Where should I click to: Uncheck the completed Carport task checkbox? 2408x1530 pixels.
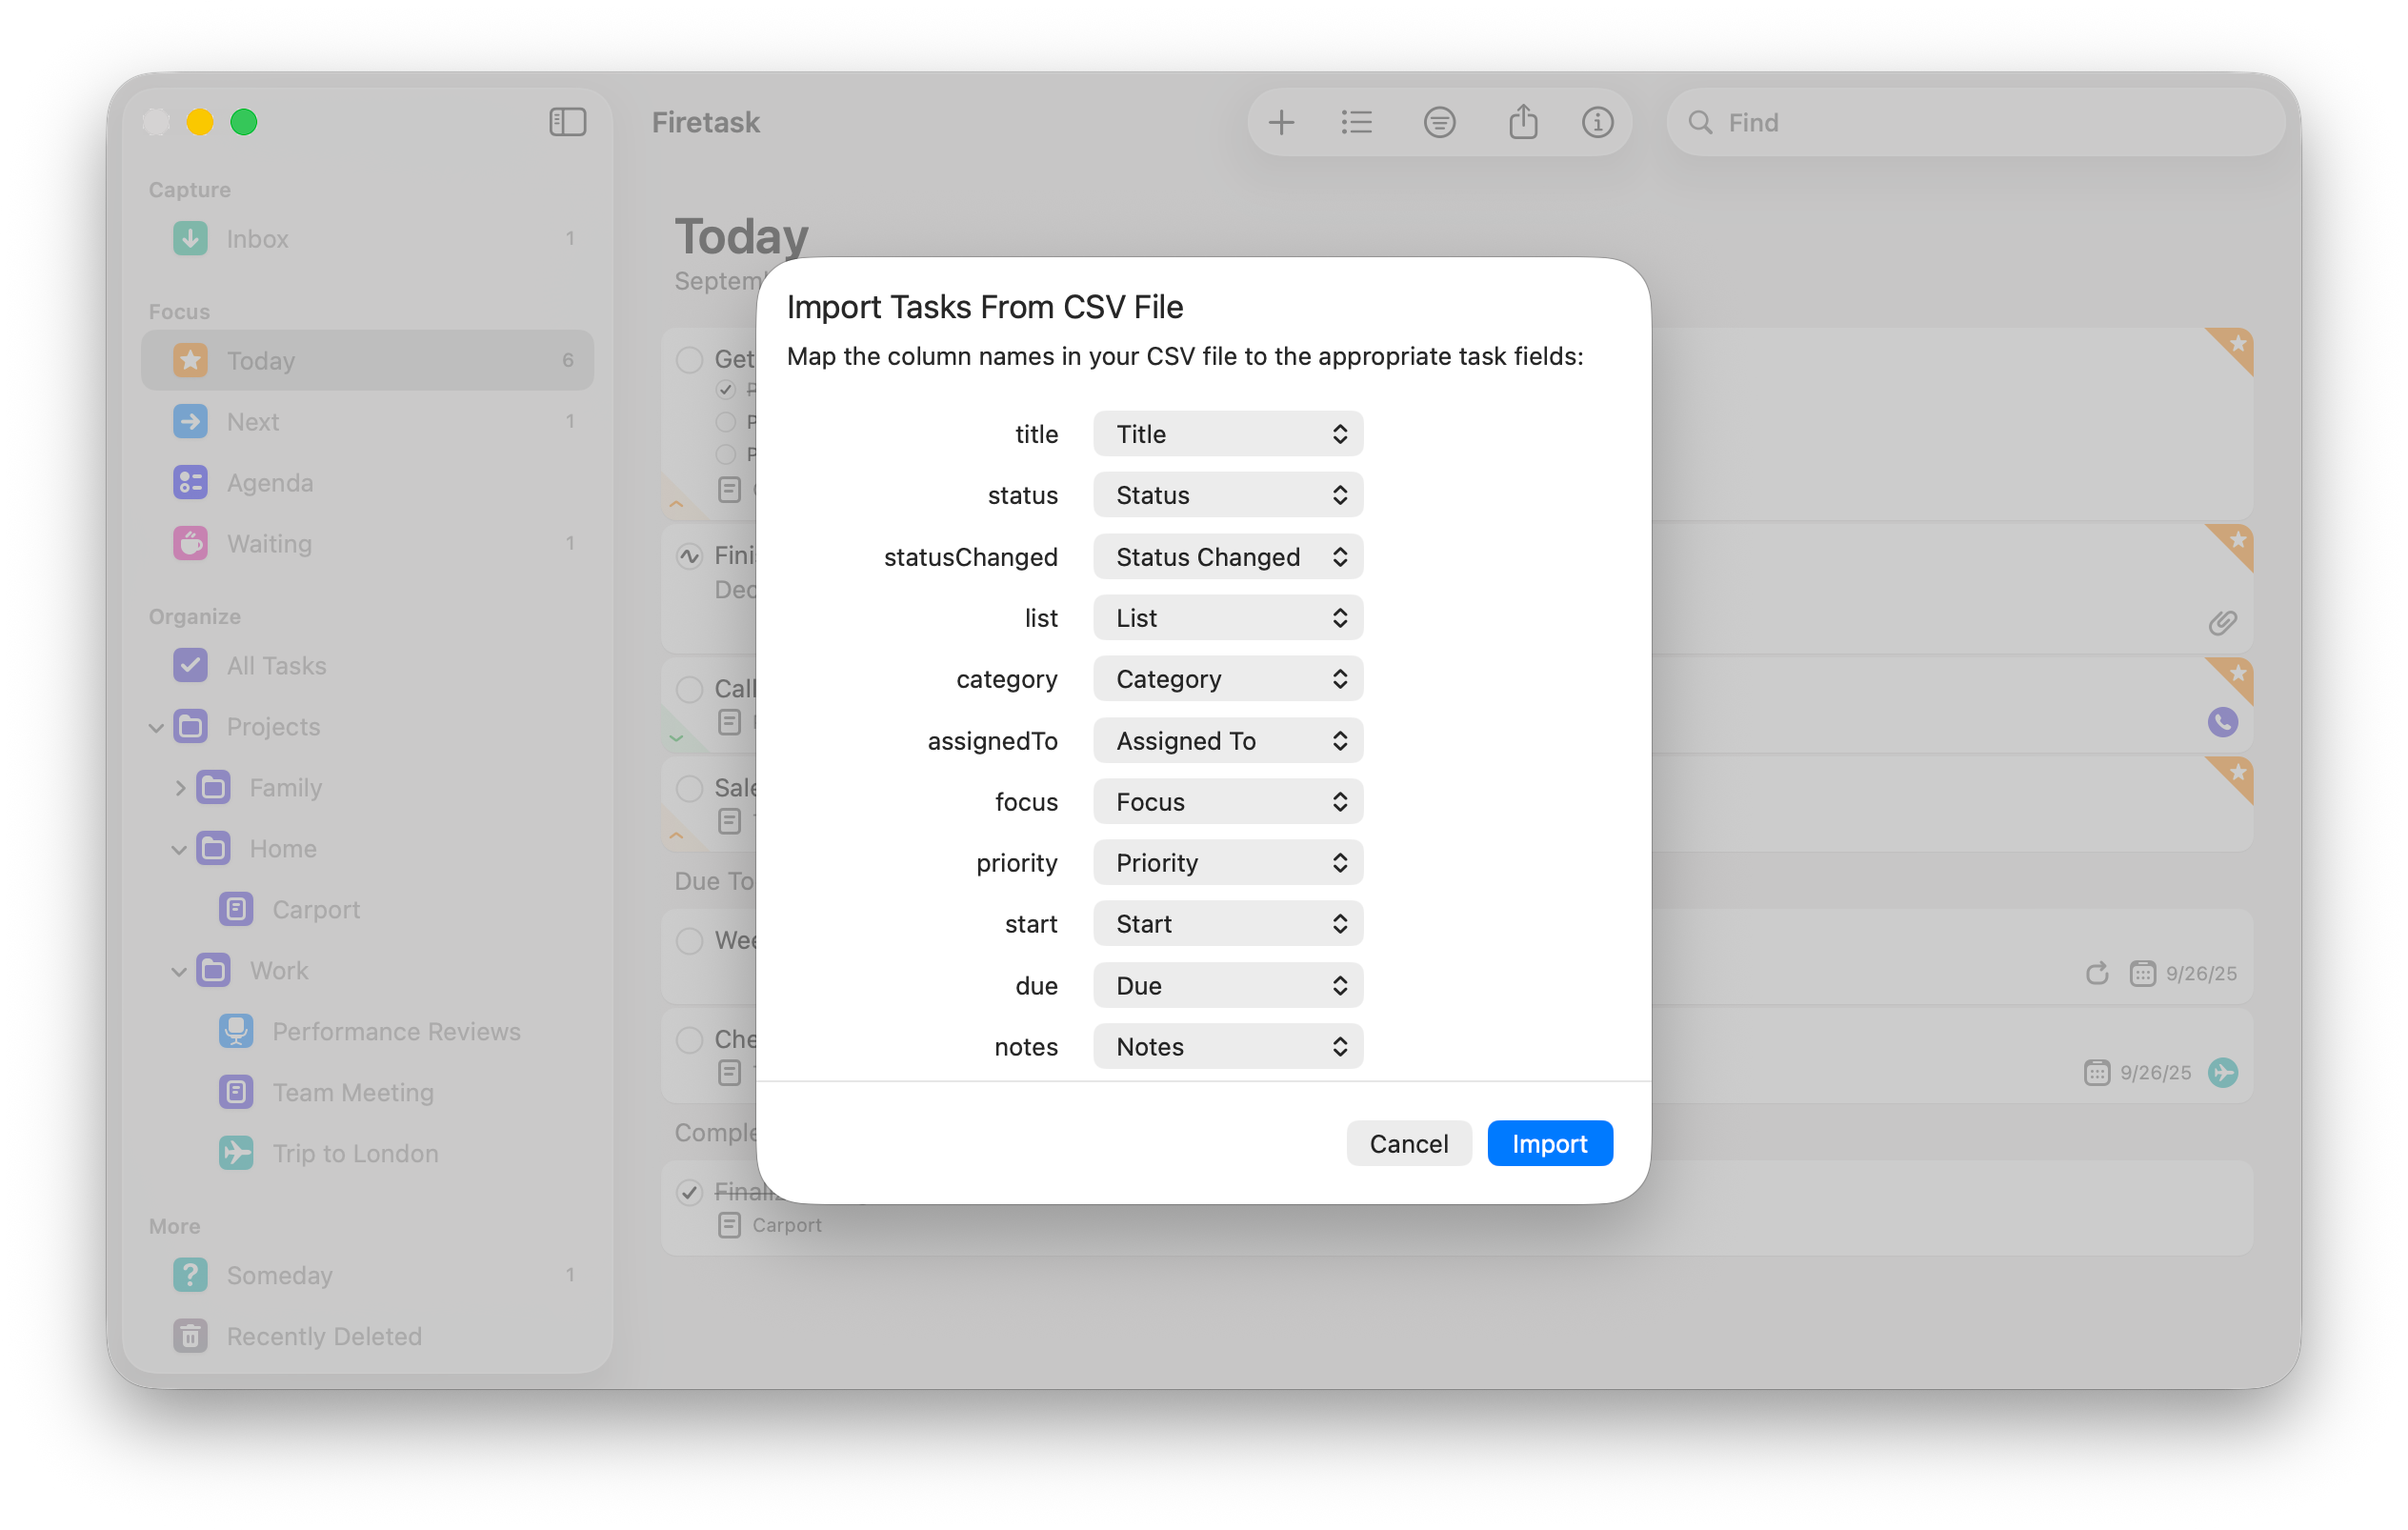(689, 1191)
